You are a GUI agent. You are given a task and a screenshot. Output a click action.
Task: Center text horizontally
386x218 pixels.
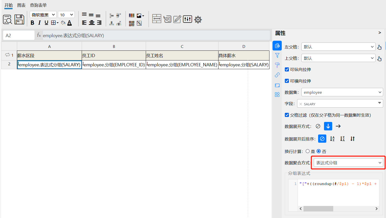coord(92,23)
